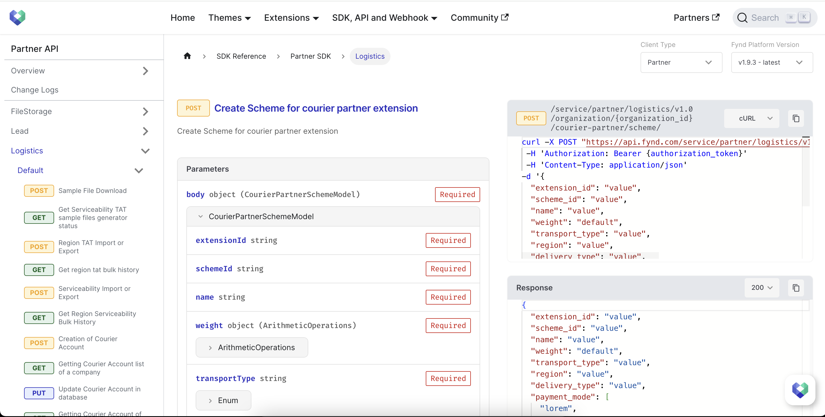Expand the Overview sidebar section
The image size is (825, 417).
coord(145,71)
